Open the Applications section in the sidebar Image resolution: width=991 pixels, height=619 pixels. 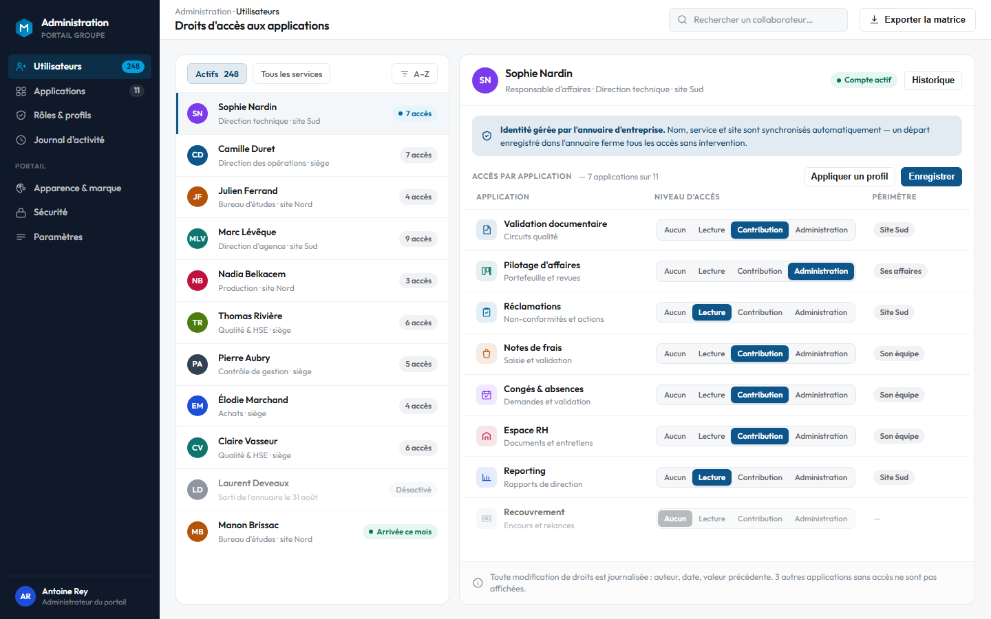click(x=80, y=91)
